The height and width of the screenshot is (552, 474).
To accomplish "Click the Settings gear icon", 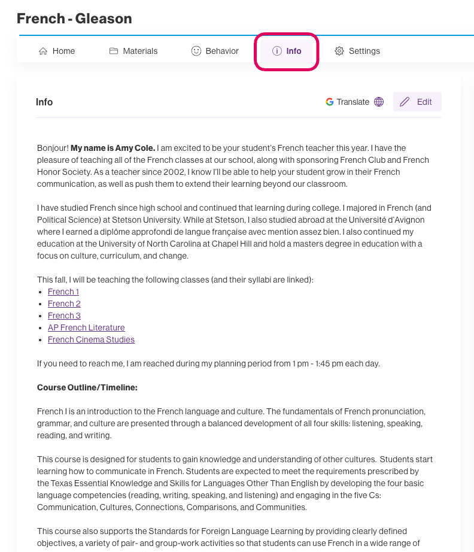I will (x=339, y=51).
